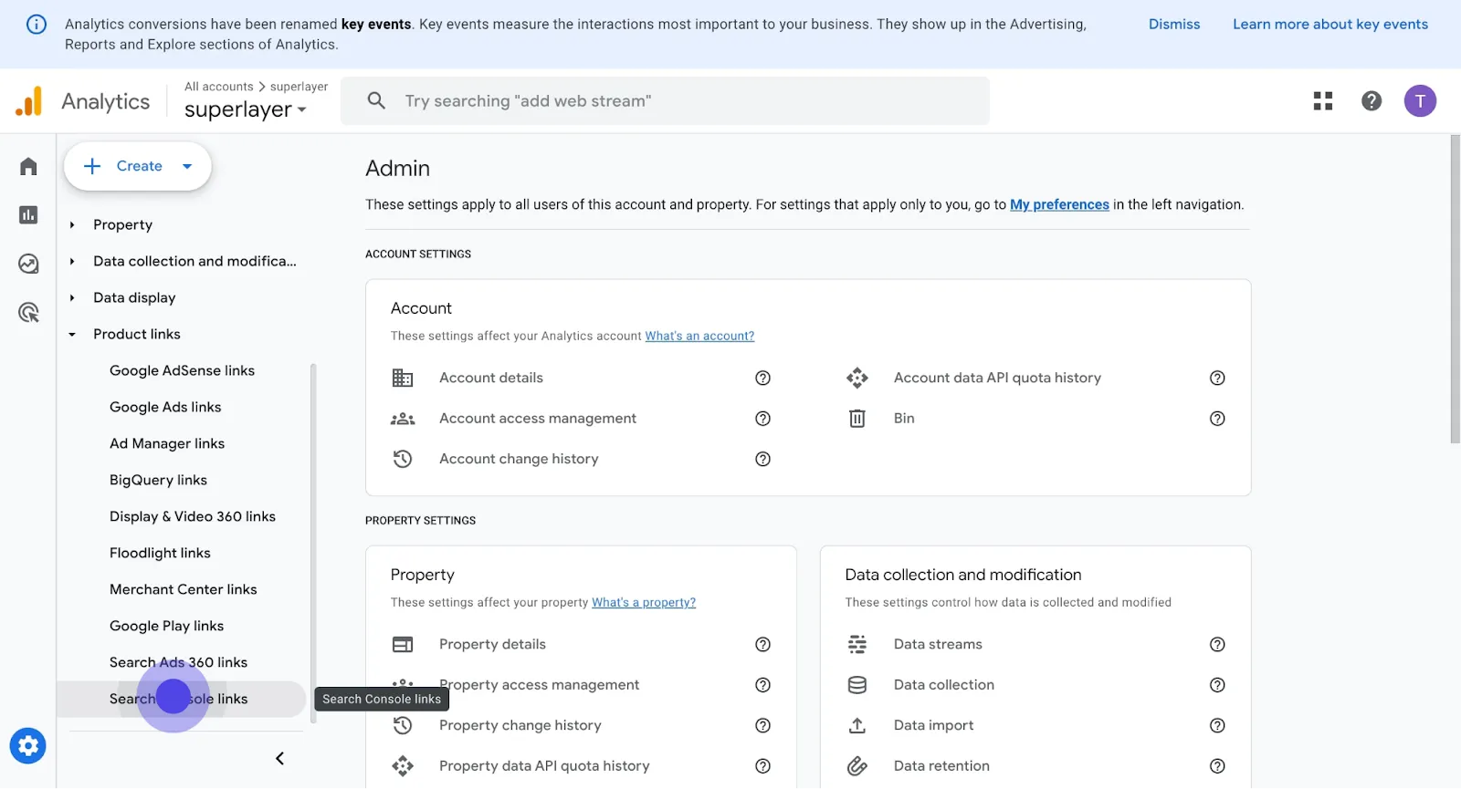The height and width of the screenshot is (789, 1461).
Task: Click the page vertical scrollbar
Action: pos(1456,290)
